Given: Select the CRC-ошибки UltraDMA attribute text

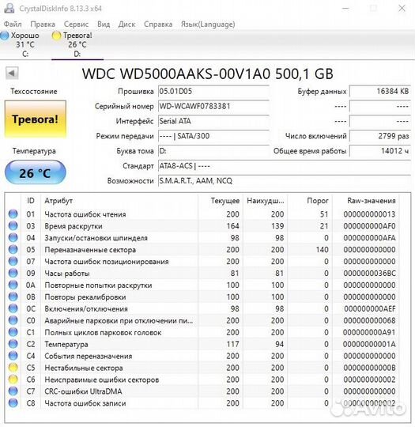Looking at the screenshot, I should coord(83,391).
